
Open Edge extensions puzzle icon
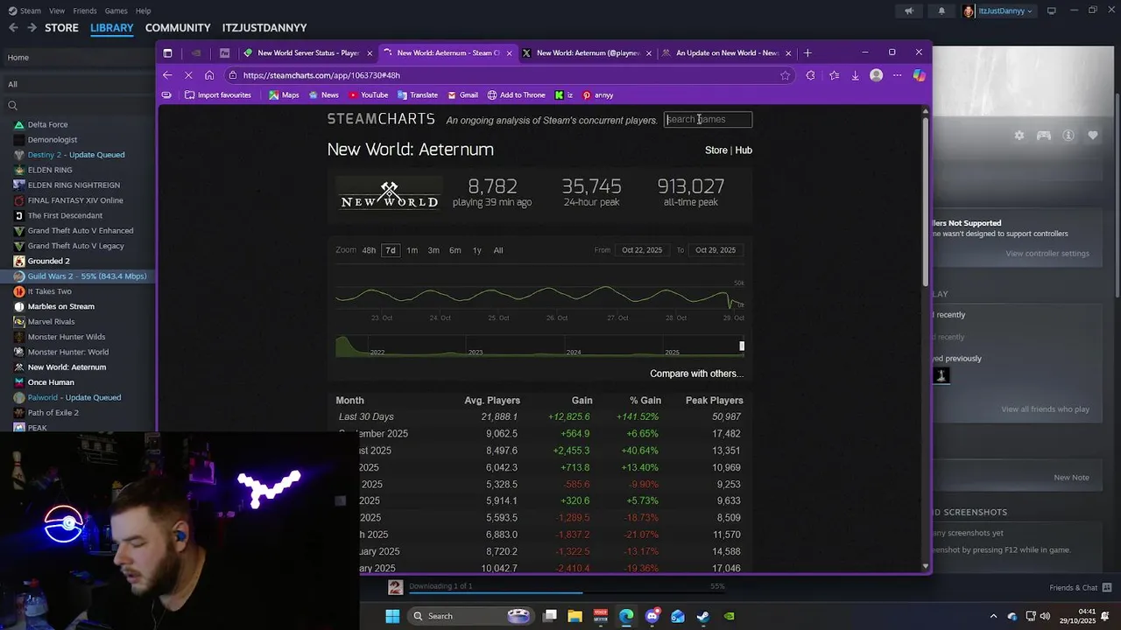click(810, 75)
